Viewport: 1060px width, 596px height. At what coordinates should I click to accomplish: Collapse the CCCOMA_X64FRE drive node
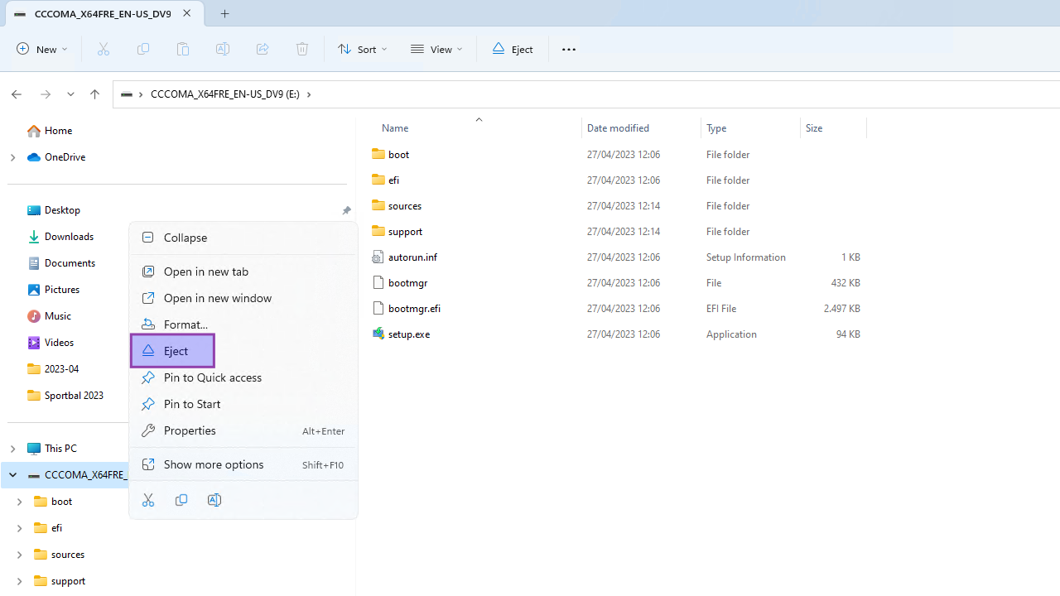[12, 475]
